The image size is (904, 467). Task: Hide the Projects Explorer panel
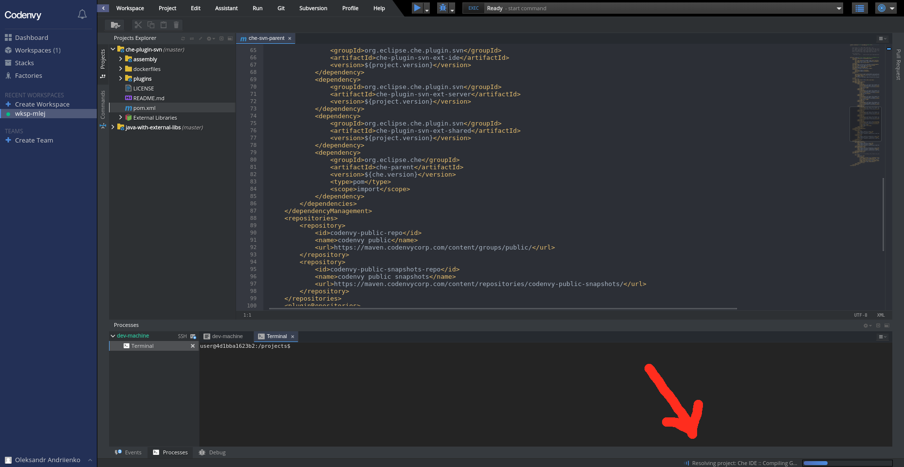[x=221, y=38]
